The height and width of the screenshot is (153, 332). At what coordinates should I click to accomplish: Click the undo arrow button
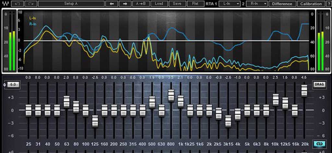[17, 4]
